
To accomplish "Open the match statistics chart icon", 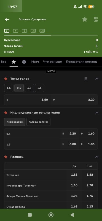I will point(33,31).
